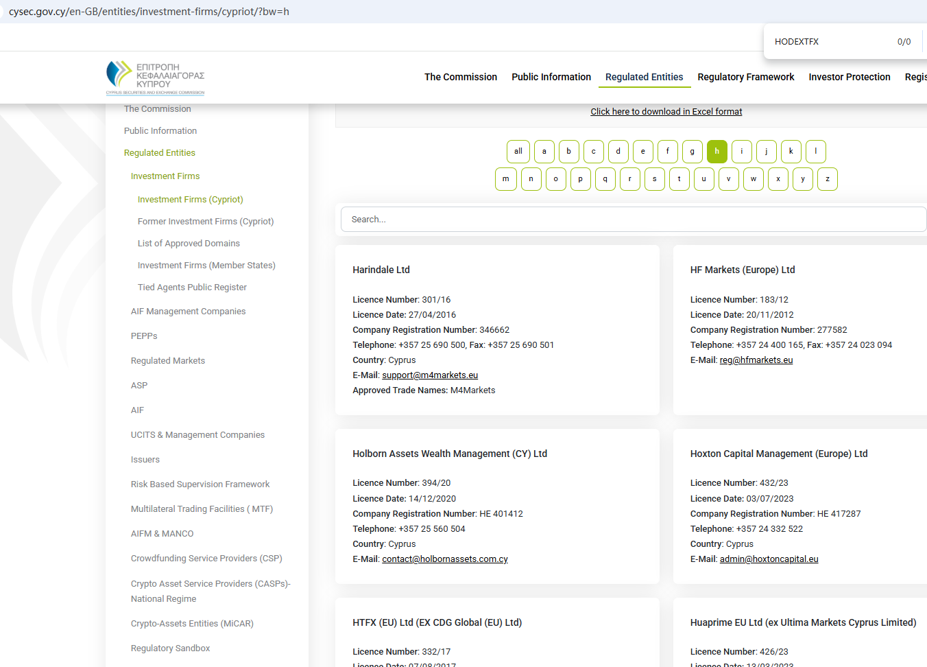Click the page URL in address bar

coord(149,12)
